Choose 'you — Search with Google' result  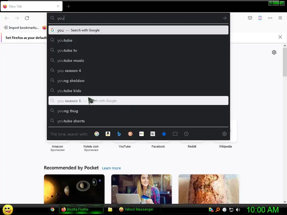click(138, 30)
